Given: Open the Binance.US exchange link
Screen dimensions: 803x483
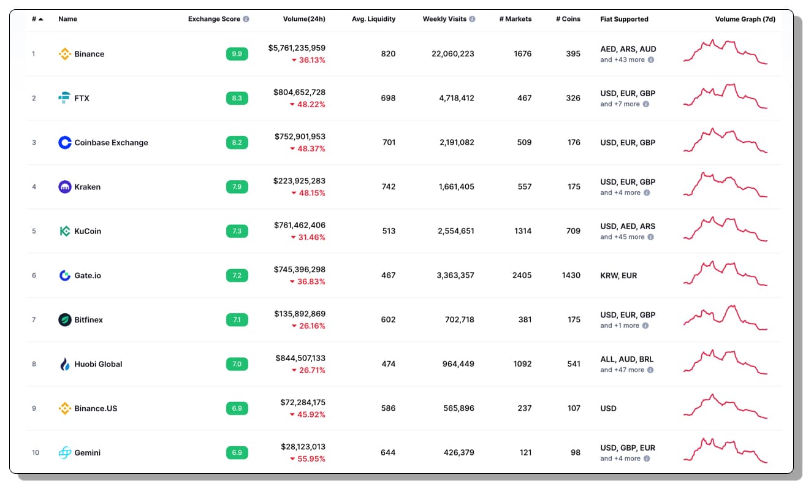Looking at the screenshot, I should [97, 408].
